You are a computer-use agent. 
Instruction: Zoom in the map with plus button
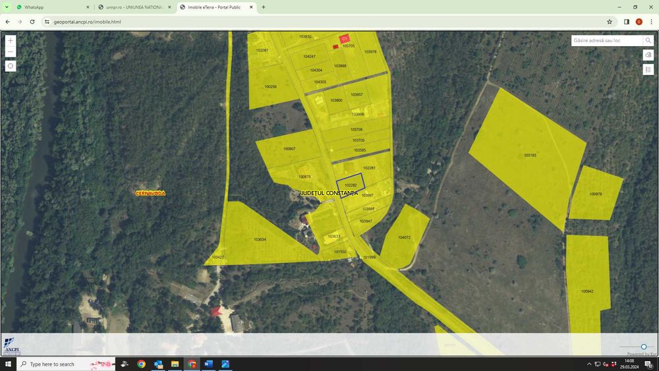click(11, 41)
